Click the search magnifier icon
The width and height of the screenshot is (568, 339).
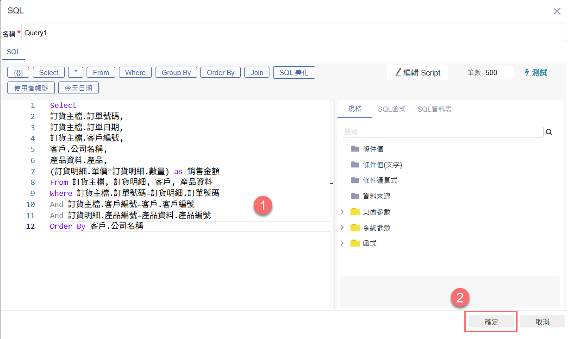(x=549, y=132)
